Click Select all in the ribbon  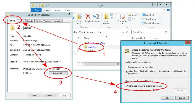tap(148, 15)
